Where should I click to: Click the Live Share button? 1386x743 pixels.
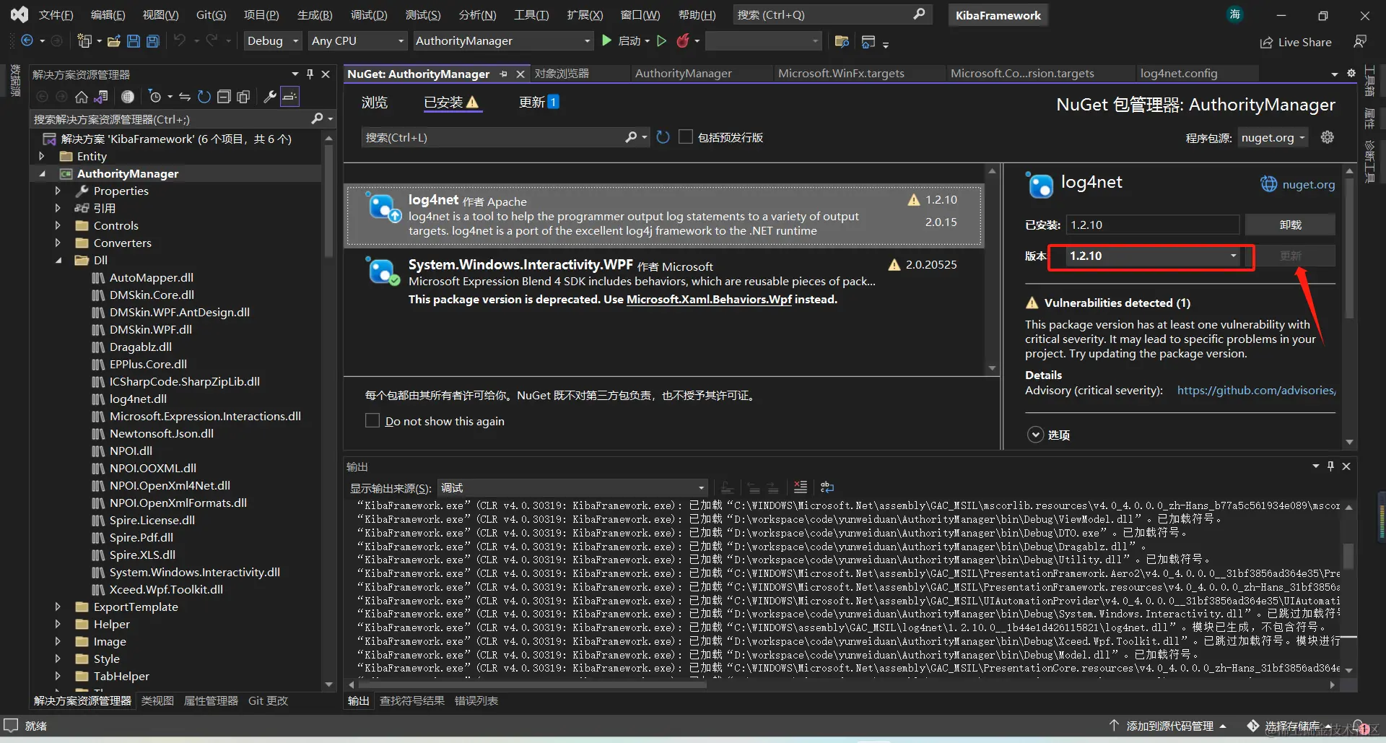click(x=1296, y=42)
